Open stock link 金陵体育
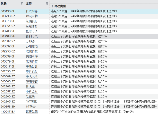 pos(32,26)
